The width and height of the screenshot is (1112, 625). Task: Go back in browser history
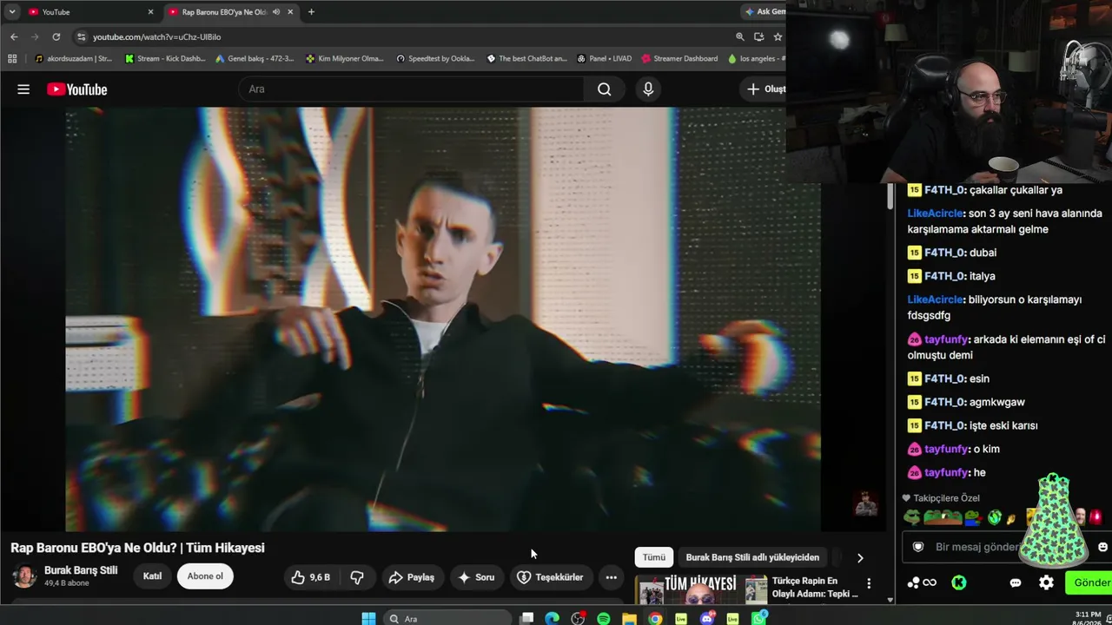[14, 36]
